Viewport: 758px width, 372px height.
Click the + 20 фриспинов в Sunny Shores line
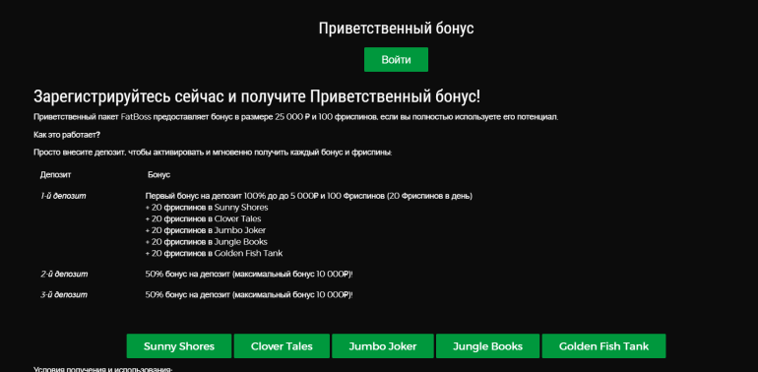point(207,208)
